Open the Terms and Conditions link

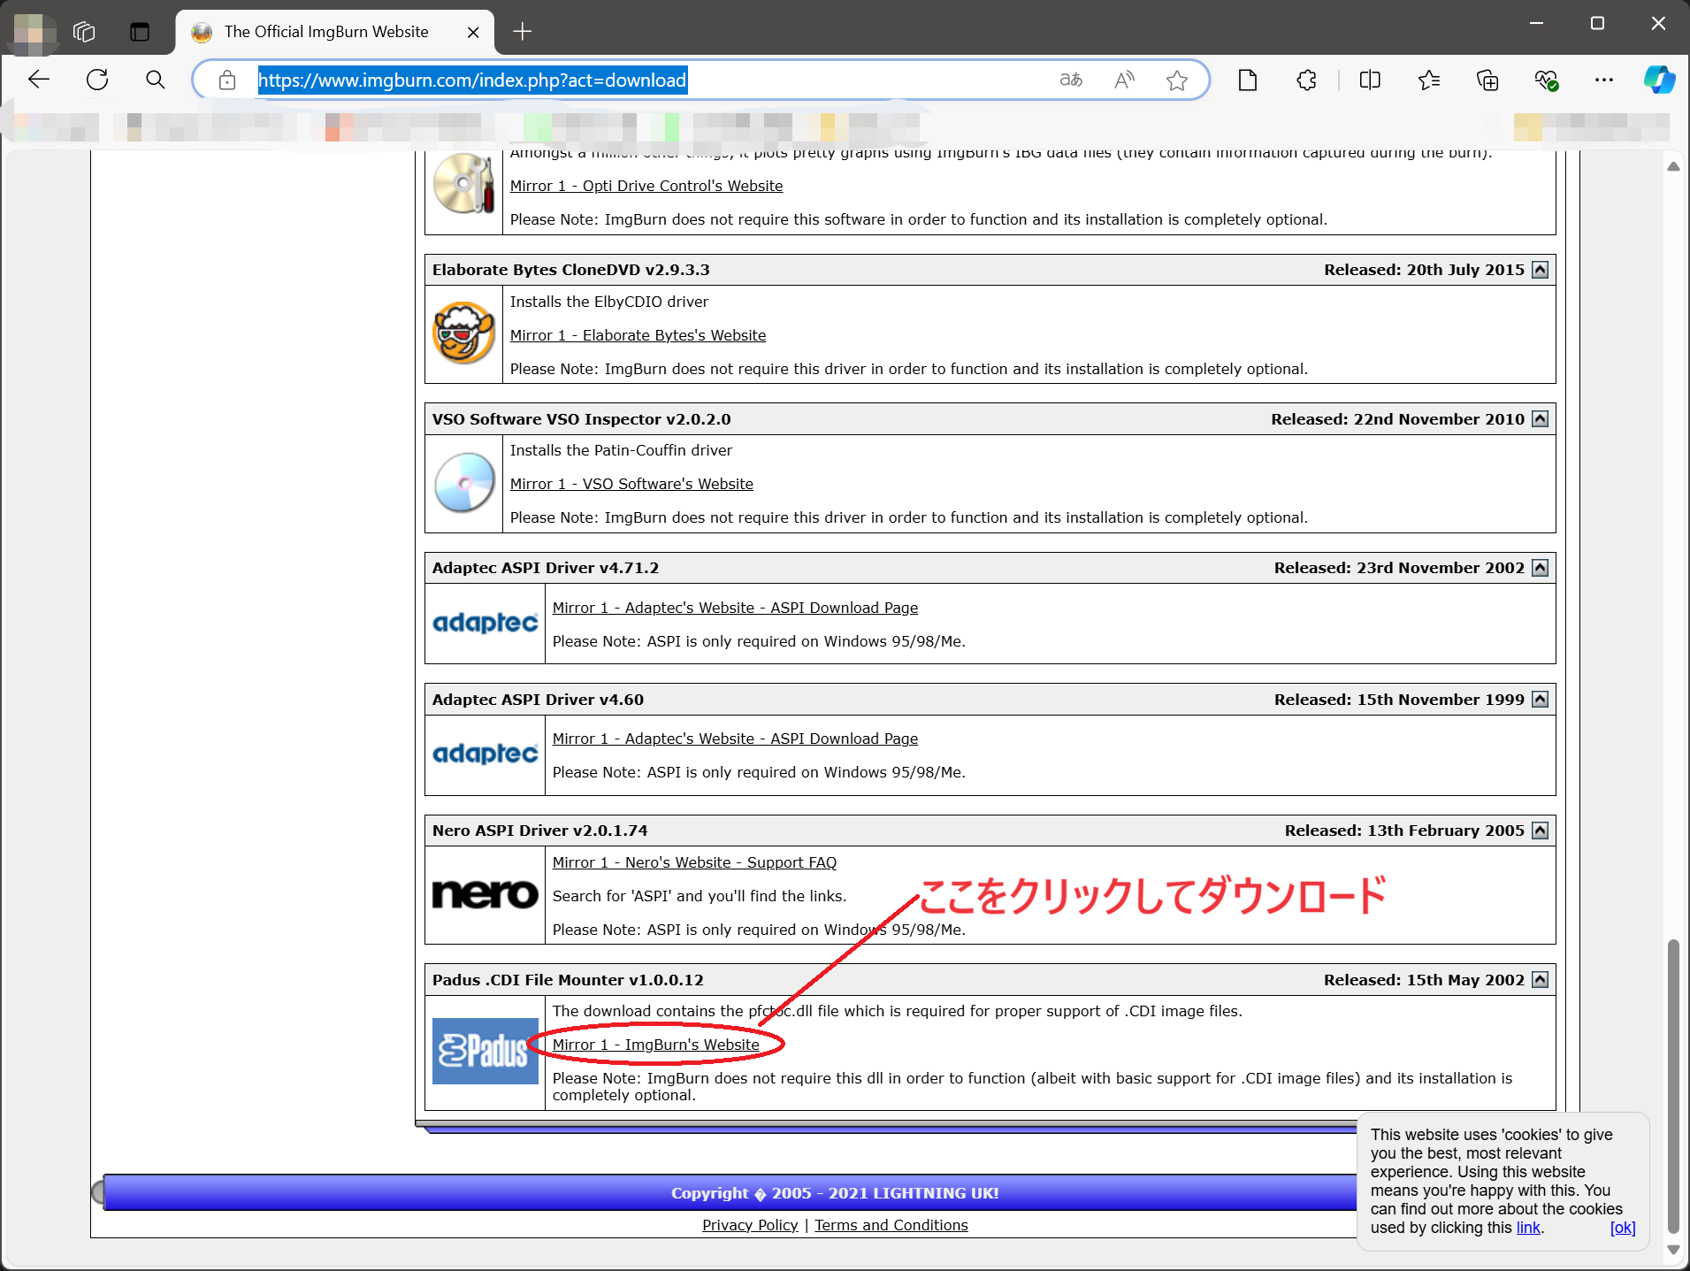(x=891, y=1225)
